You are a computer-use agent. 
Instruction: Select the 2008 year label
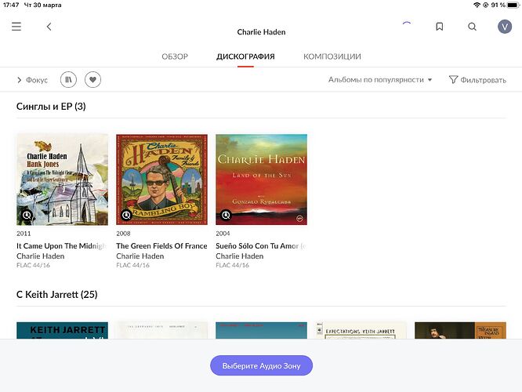pyautogui.click(x=123, y=234)
